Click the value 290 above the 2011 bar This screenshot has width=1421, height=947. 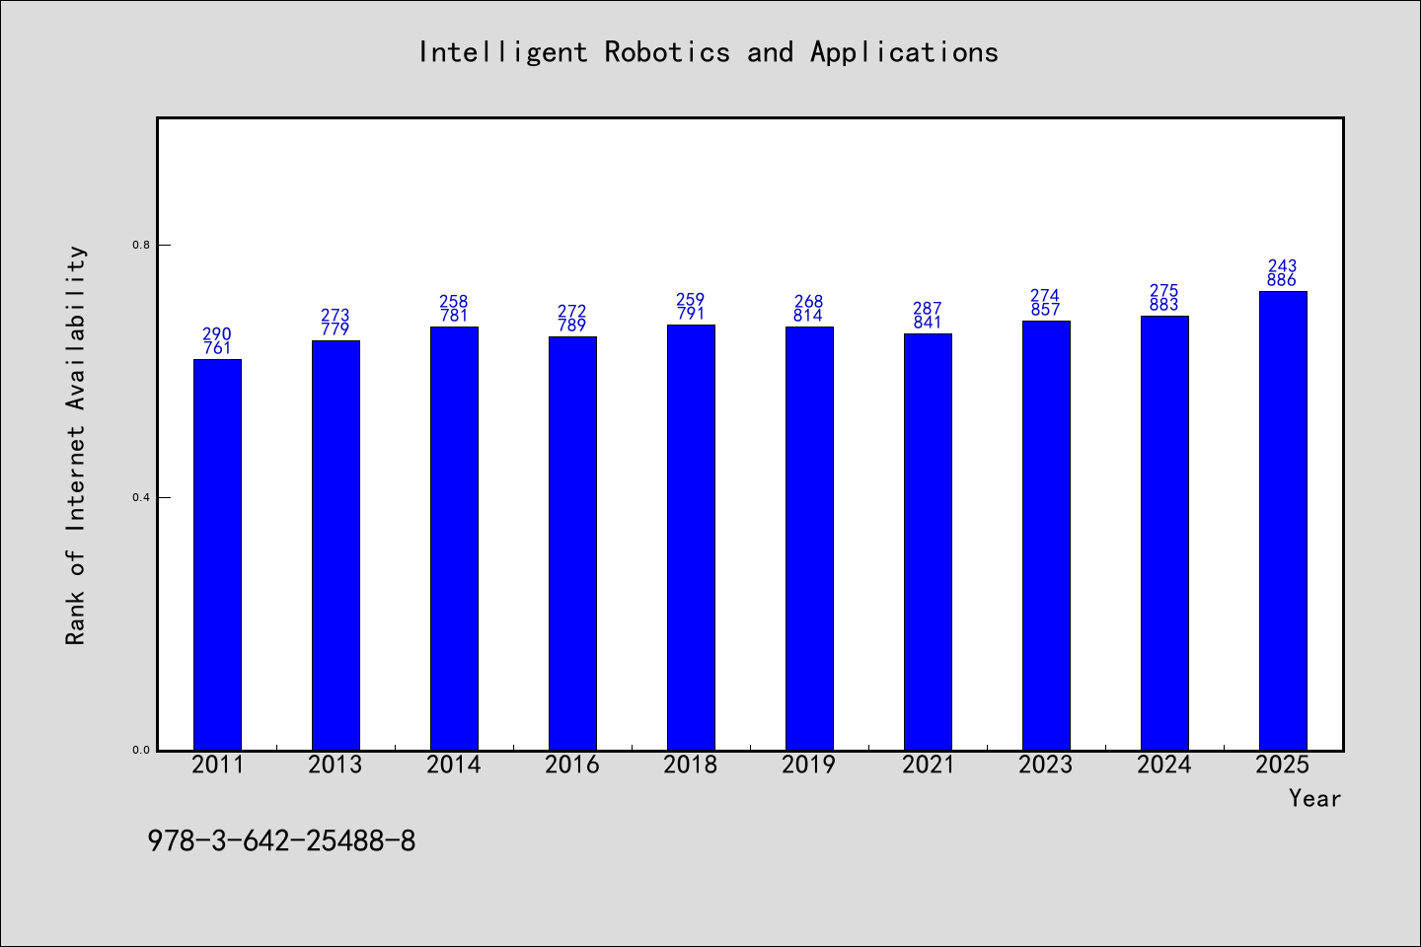pyautogui.click(x=217, y=334)
